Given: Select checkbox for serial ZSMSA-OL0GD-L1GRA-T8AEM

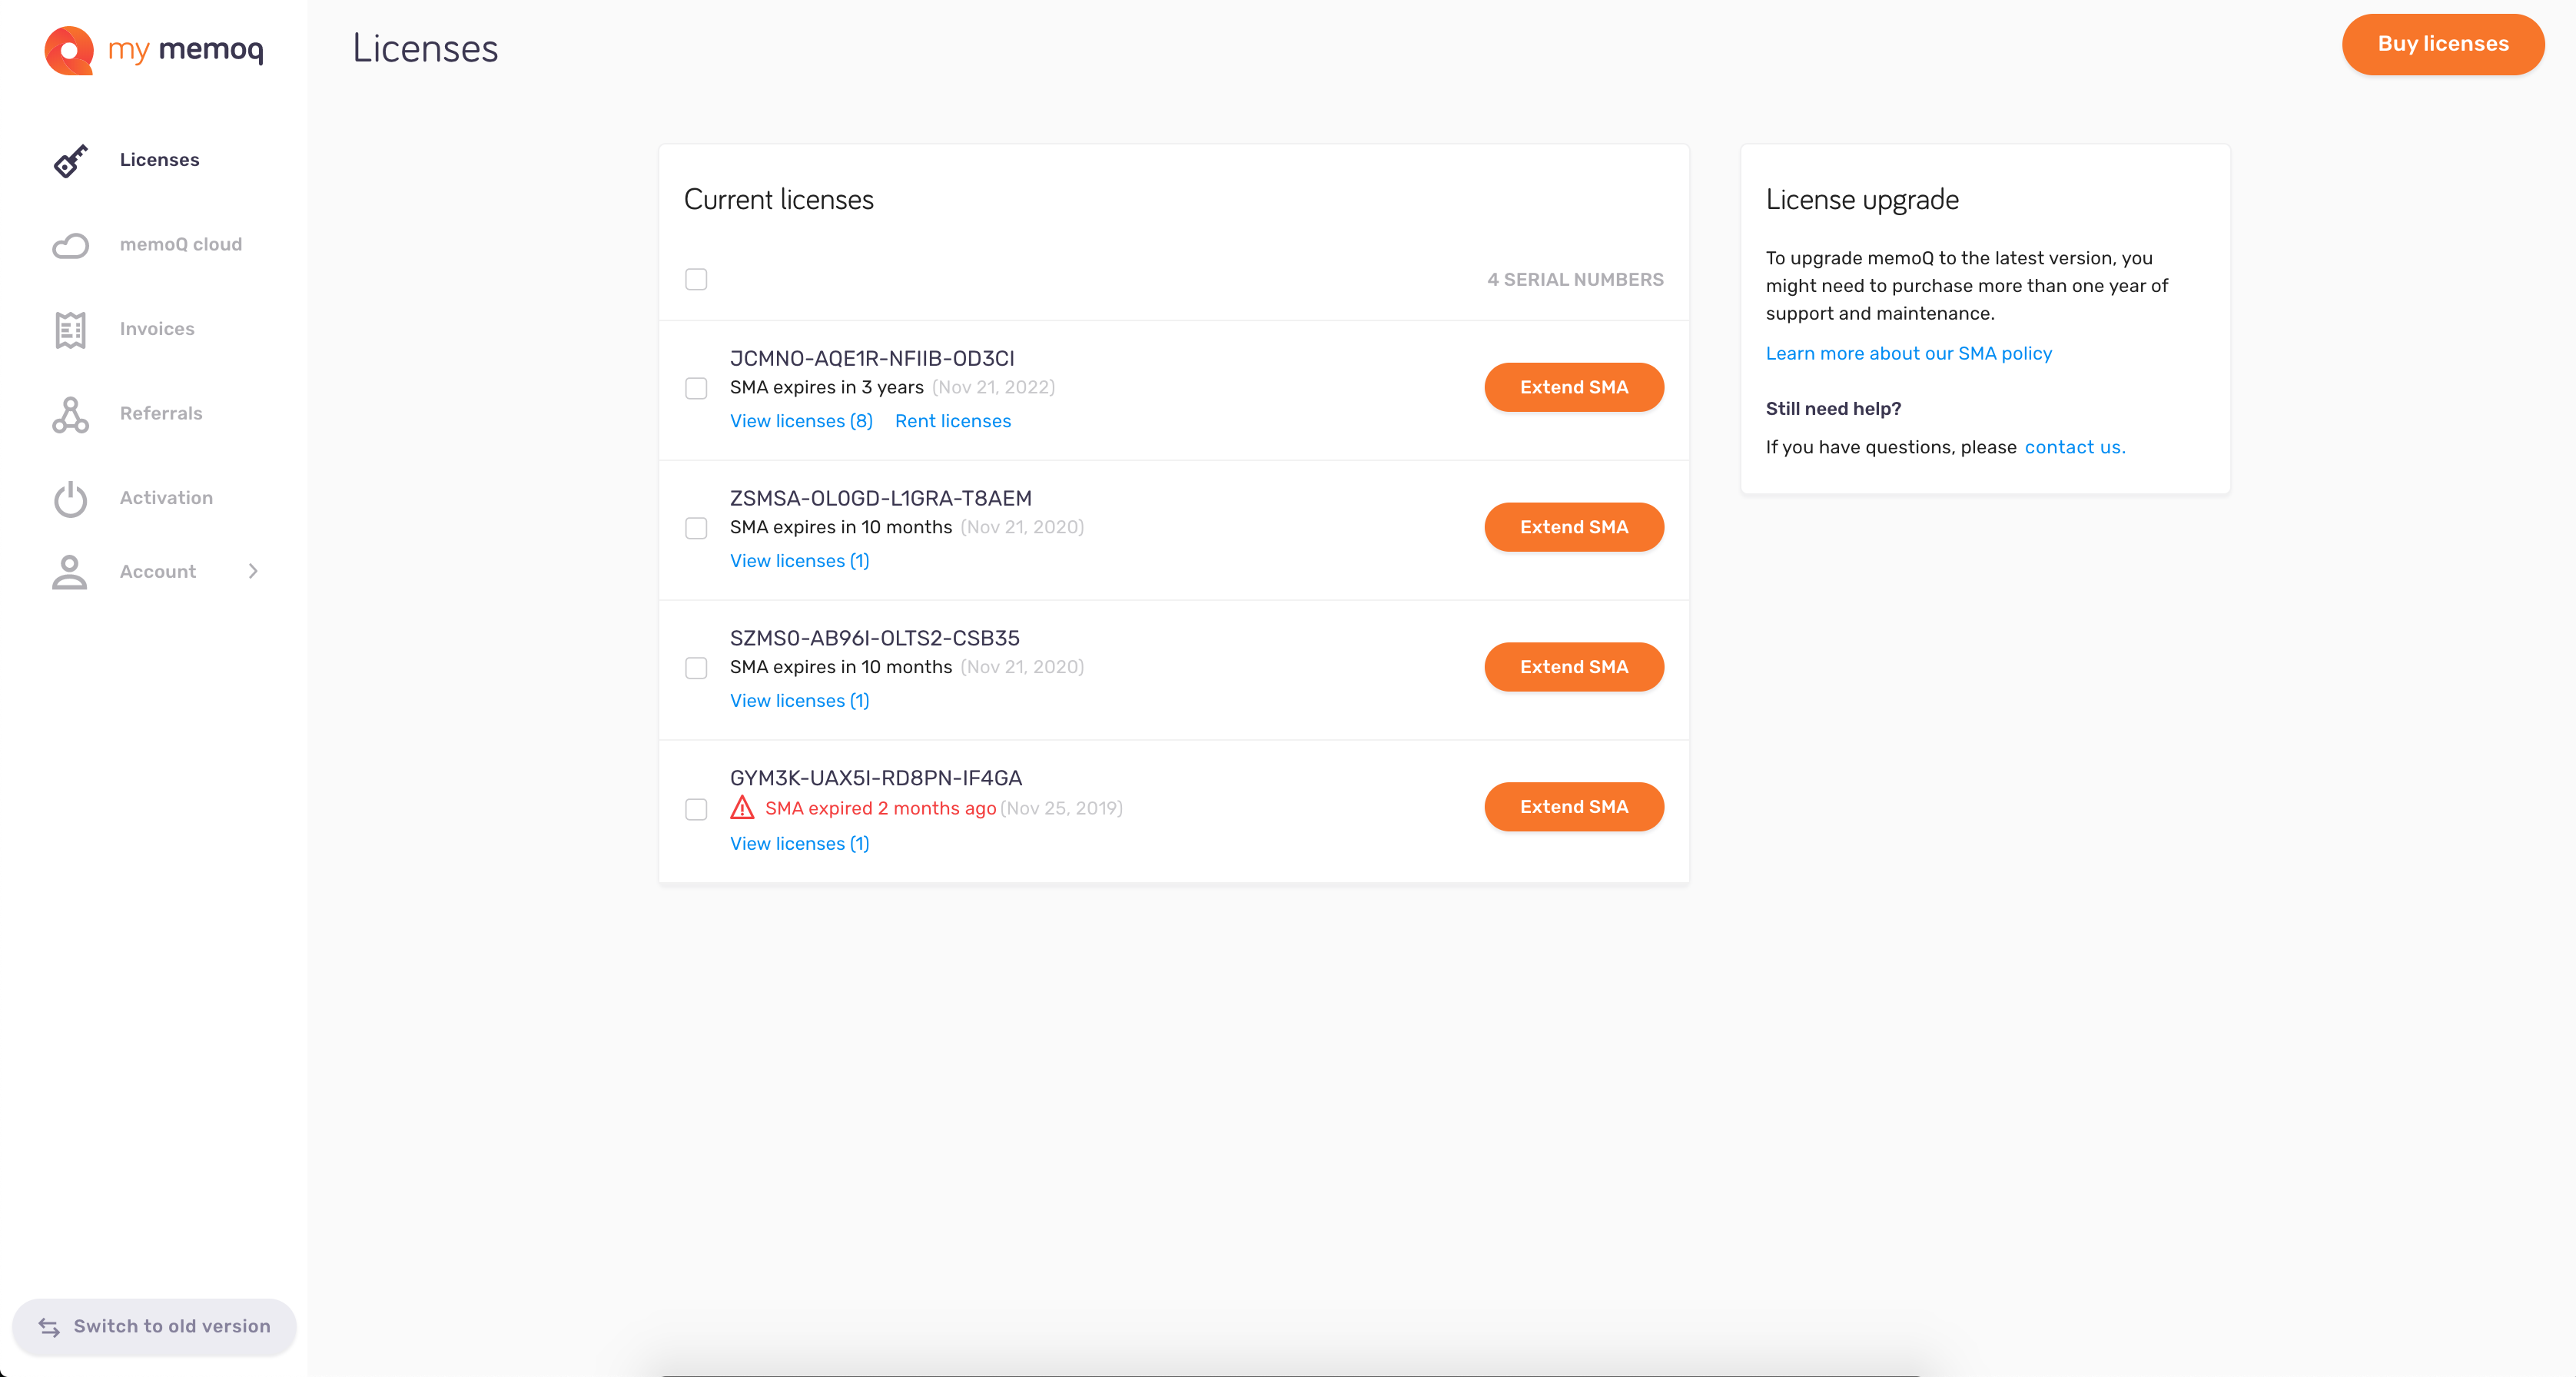Looking at the screenshot, I should 696,528.
